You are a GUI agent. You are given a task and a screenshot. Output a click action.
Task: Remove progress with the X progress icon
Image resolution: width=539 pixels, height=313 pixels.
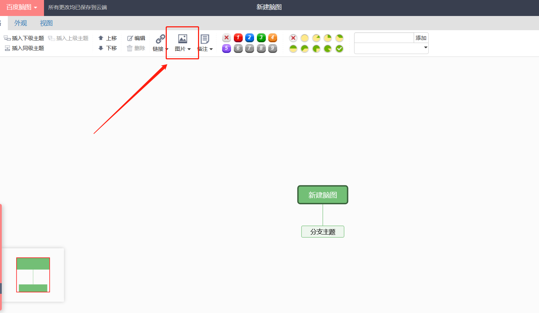click(x=293, y=38)
